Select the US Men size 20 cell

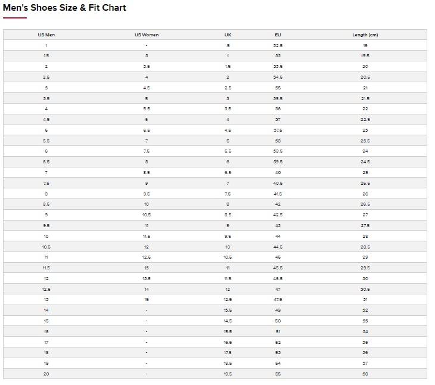46,374
